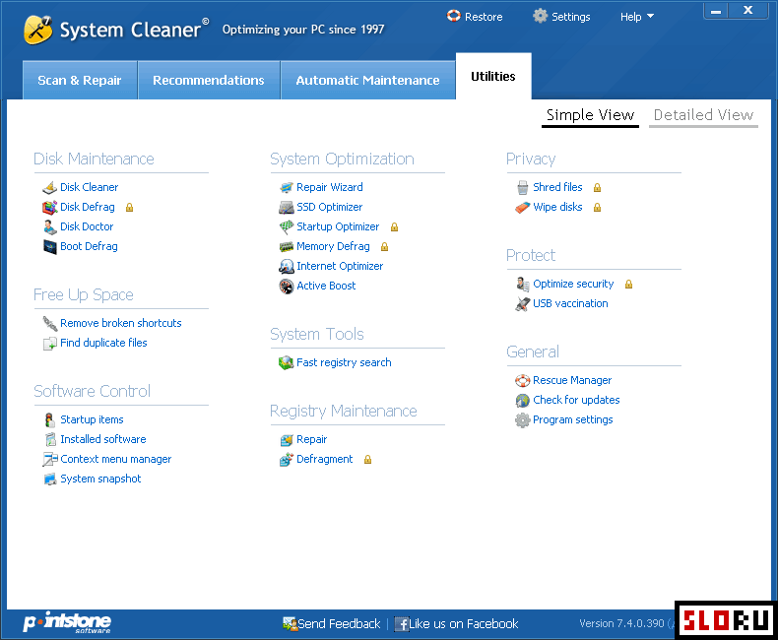Click the Context menu manager icon
The height and width of the screenshot is (640, 778).
[49, 460]
